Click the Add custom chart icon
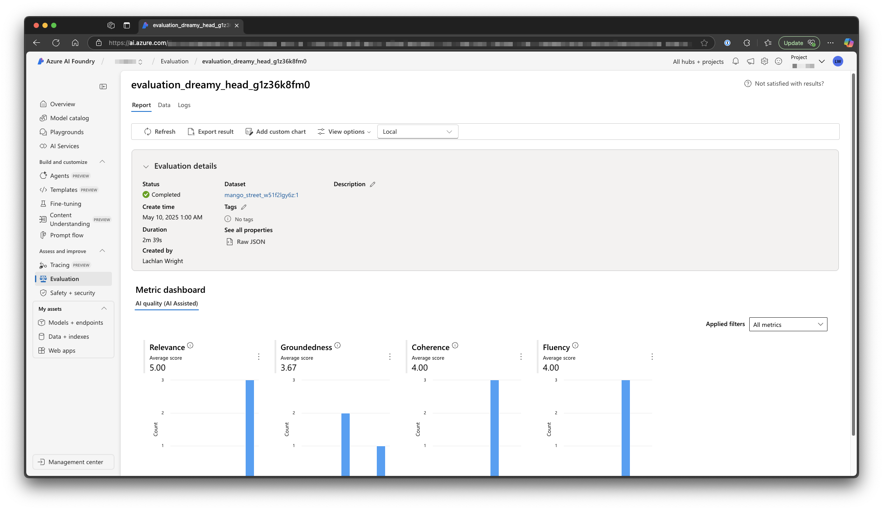 coord(249,132)
